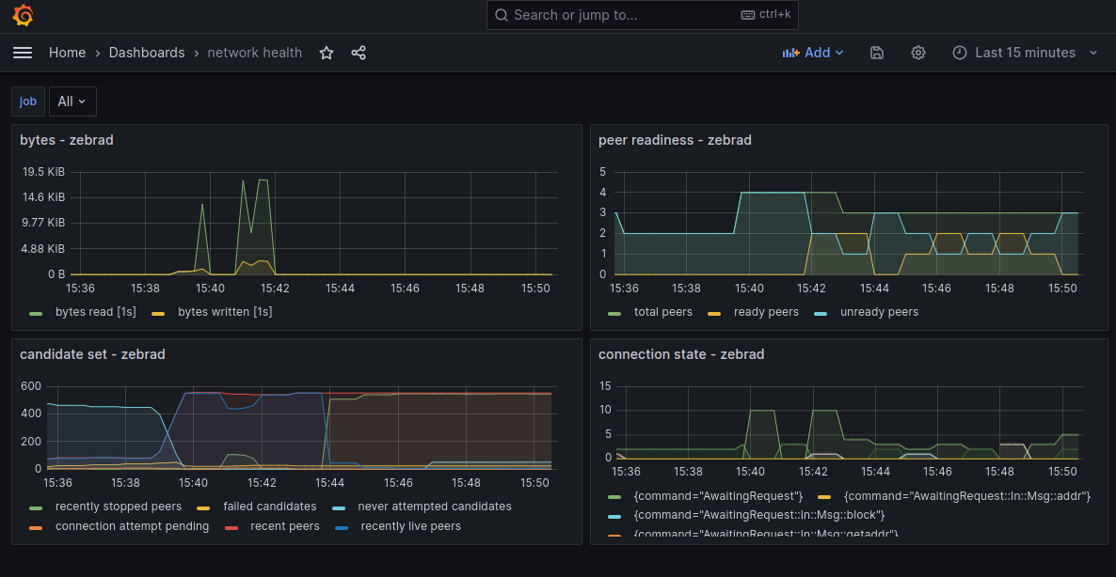Open the Last 15 minutes time range
This screenshot has height=577, width=1116.
point(1025,53)
